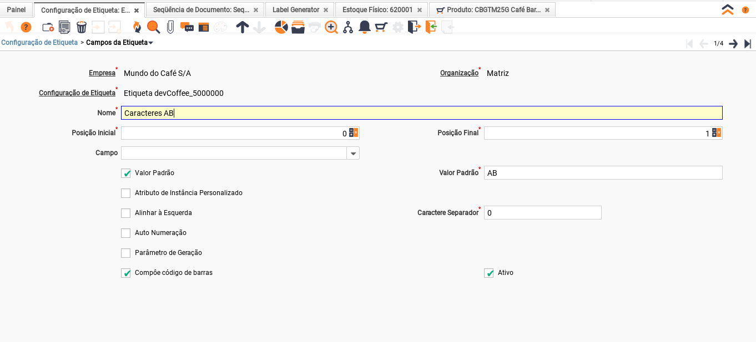The height and width of the screenshot is (342, 756).
Task: Click the Matriz organization value
Action: pos(498,73)
